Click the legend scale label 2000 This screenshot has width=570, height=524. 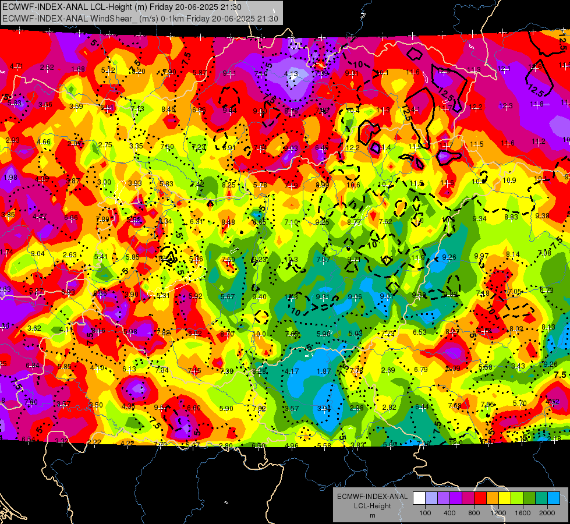coord(547,513)
